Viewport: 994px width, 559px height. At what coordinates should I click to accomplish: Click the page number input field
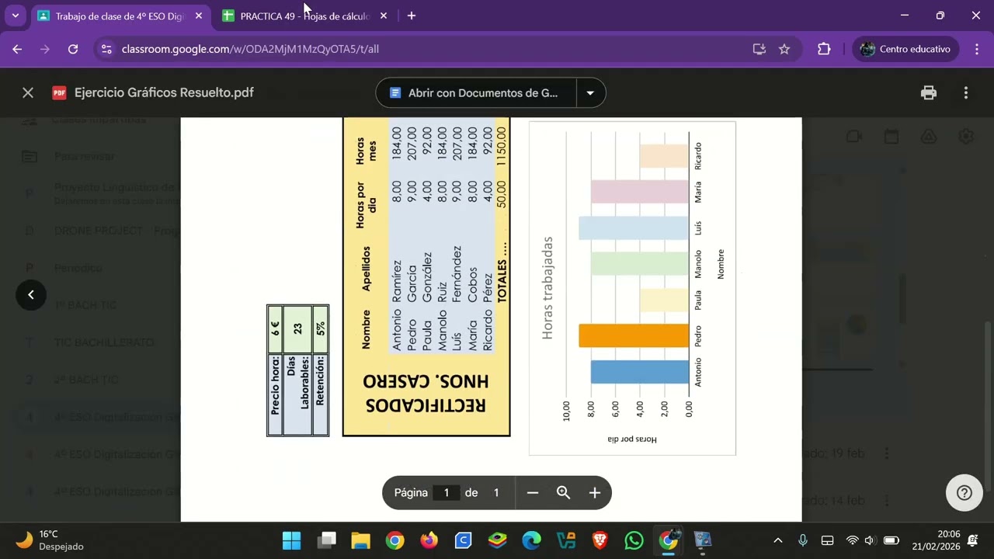(x=447, y=492)
